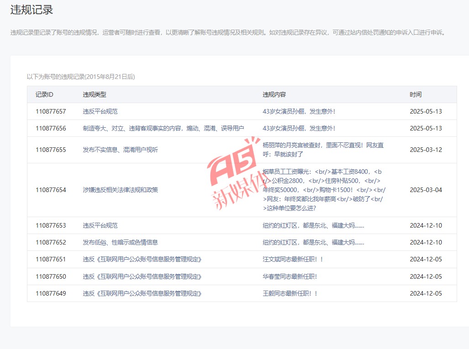This screenshot has height=349, width=469.
Task: Select the 华春莹同志最新任职 entry
Action: [x=290, y=276]
